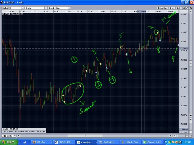Open the 2 Firefox taskbar group
The height and width of the screenshot is (145, 194).
pyautogui.click(x=42, y=142)
